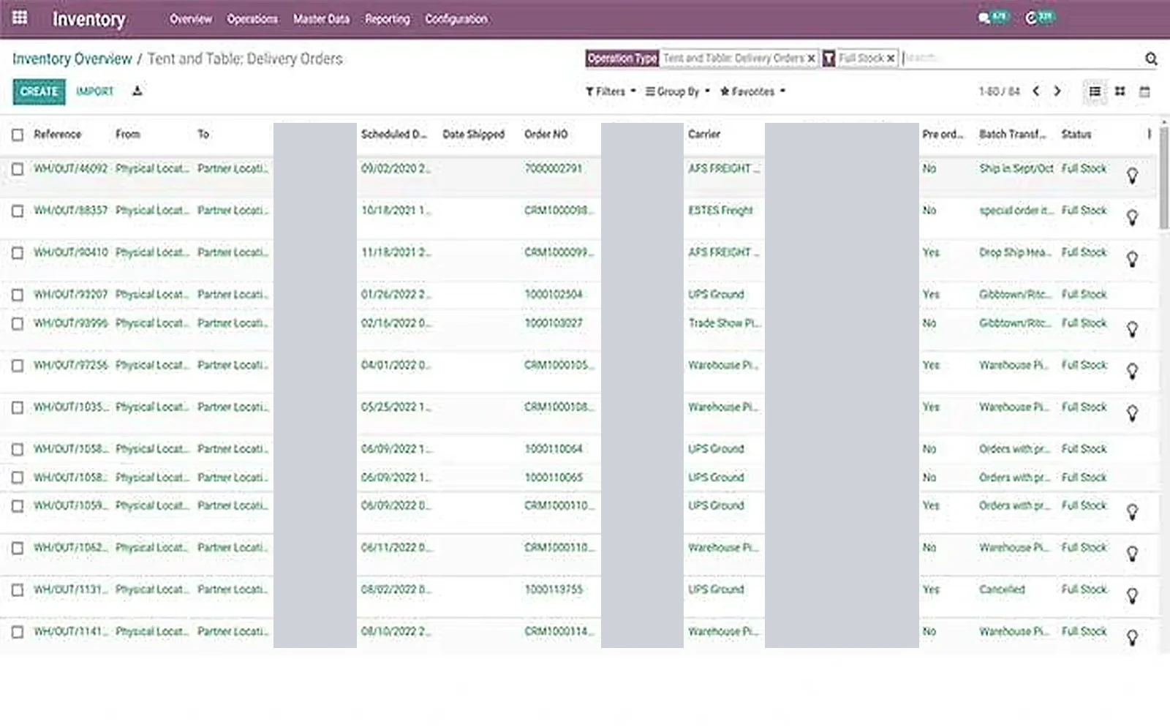1170x727 pixels.
Task: Toggle the select-all checkbox in table header
Action: pyautogui.click(x=18, y=135)
